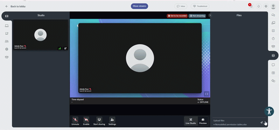This screenshot has height=130, width=280.
Task: Open the presenter Q&A icon in right sidebar
Action: coord(273,23)
